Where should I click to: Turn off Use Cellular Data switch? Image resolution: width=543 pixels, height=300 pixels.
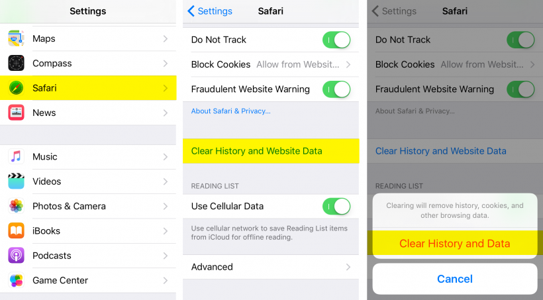click(336, 206)
